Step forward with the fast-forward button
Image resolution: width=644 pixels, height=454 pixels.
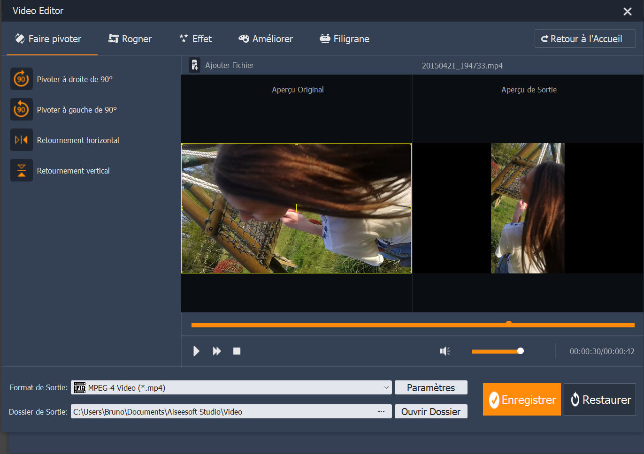click(x=217, y=351)
